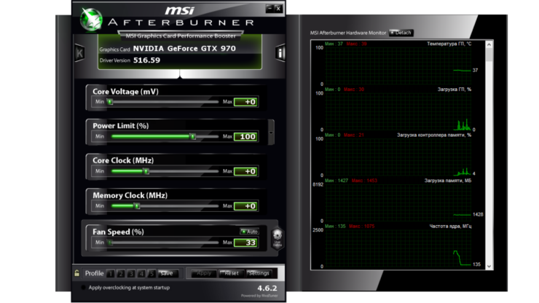Click the Memory Clock slider handle
The height and width of the screenshot is (303, 539).
(137, 206)
